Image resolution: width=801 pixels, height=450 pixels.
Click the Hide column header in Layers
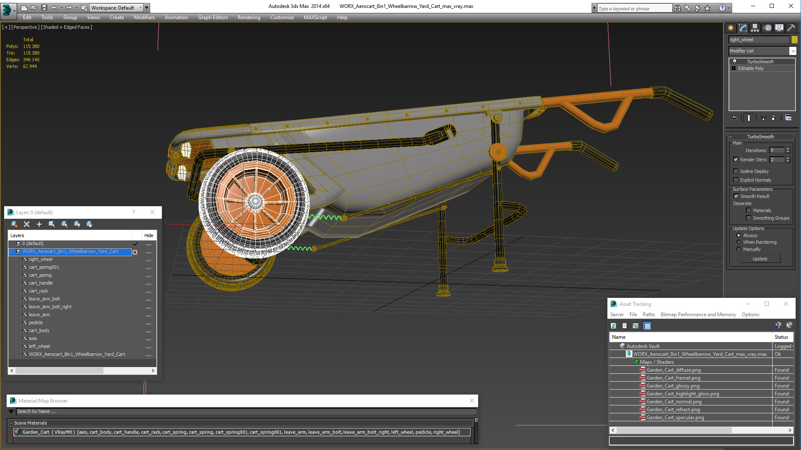pyautogui.click(x=149, y=235)
